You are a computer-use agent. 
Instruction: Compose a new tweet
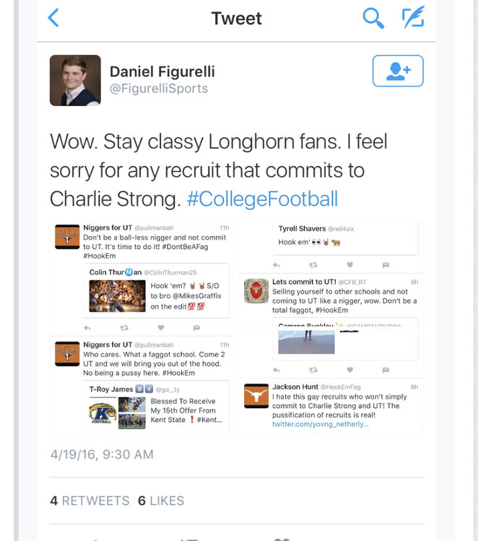point(413,18)
